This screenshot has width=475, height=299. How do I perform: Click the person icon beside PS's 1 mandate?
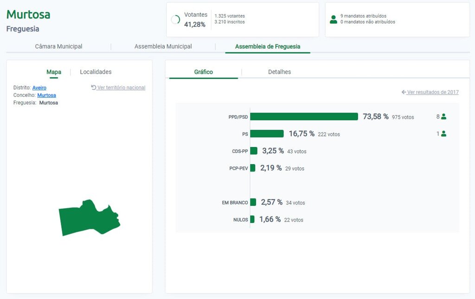tap(443, 134)
